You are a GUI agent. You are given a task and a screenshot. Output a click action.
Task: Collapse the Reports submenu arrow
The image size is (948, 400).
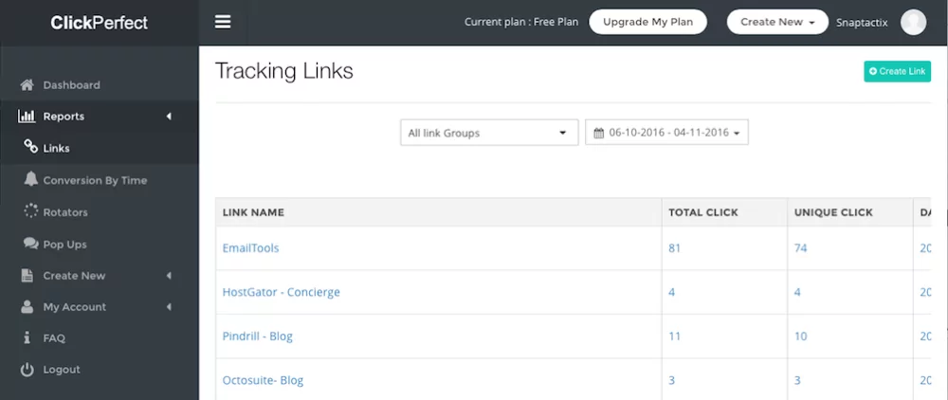(x=169, y=116)
